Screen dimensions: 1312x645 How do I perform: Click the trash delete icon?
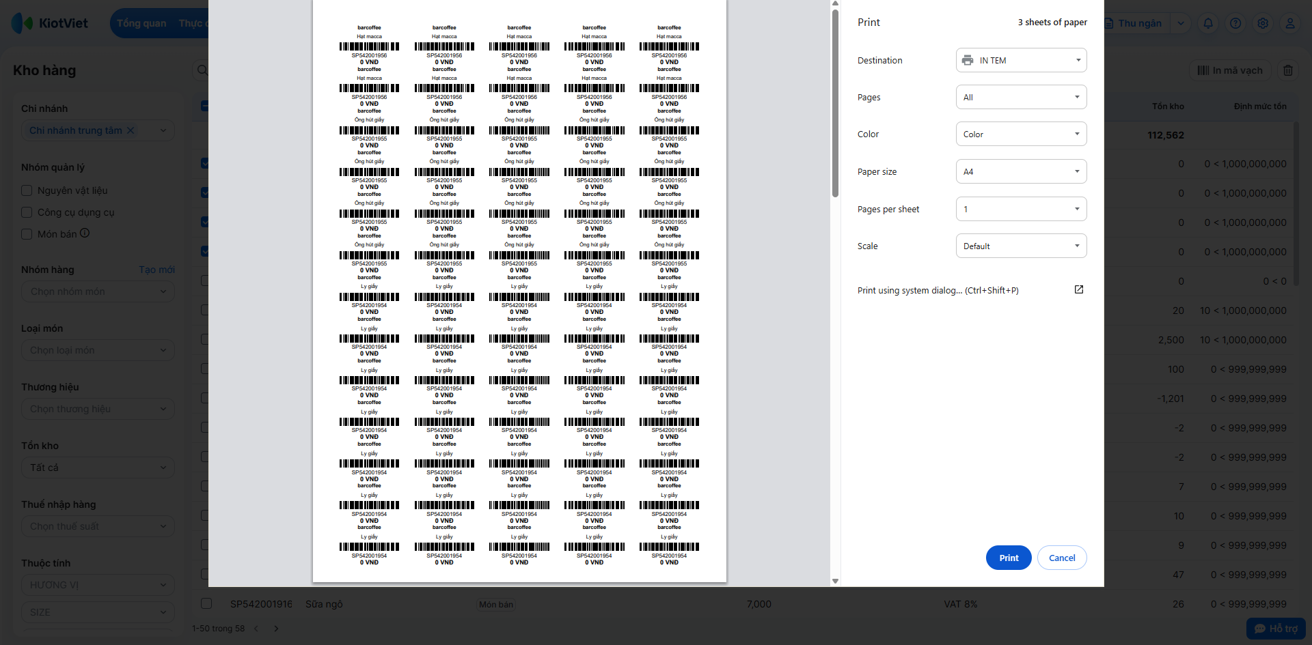coord(1288,70)
